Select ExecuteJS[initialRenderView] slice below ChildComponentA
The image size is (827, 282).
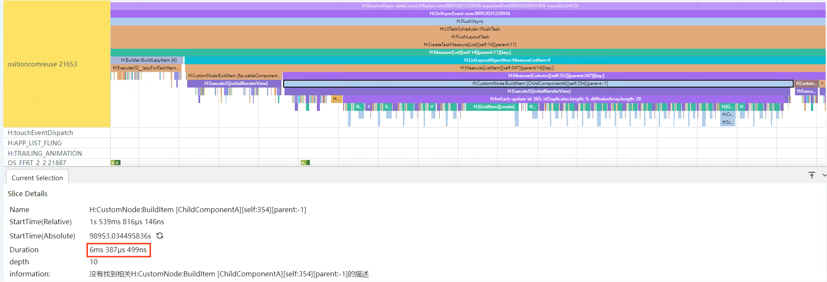coord(537,91)
